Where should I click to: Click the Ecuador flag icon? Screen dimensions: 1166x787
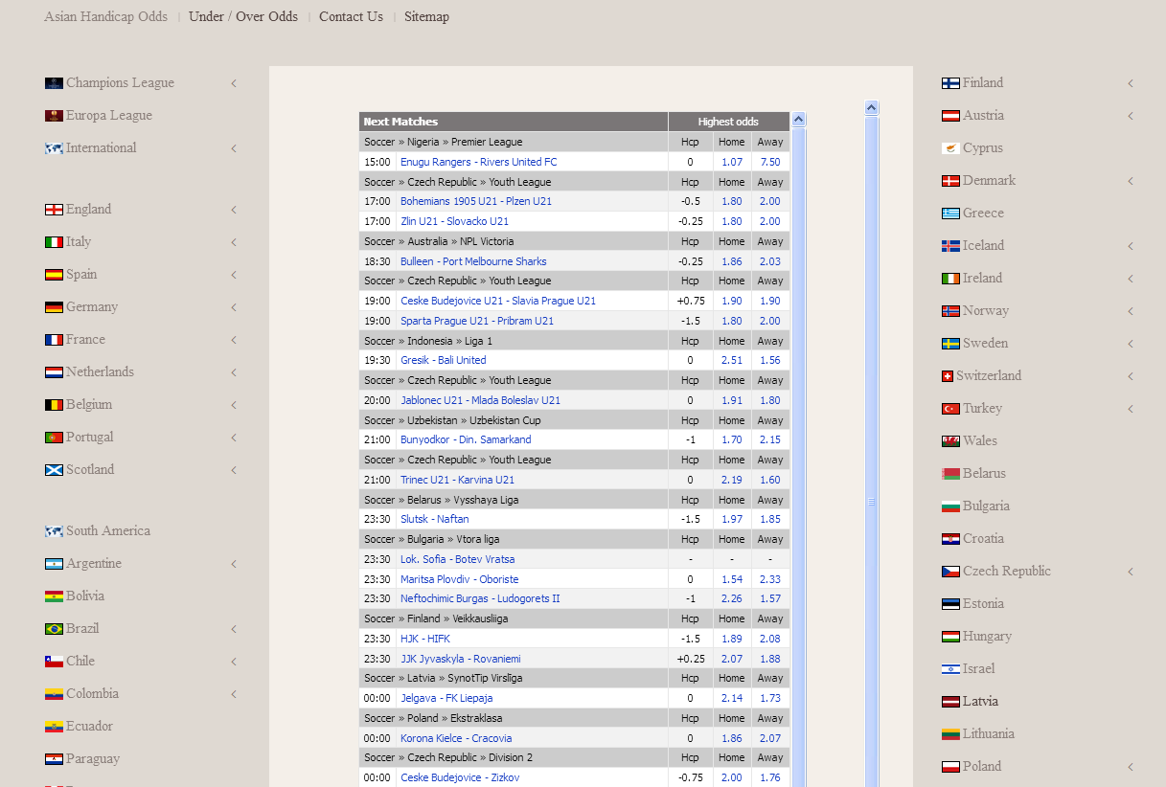(54, 727)
